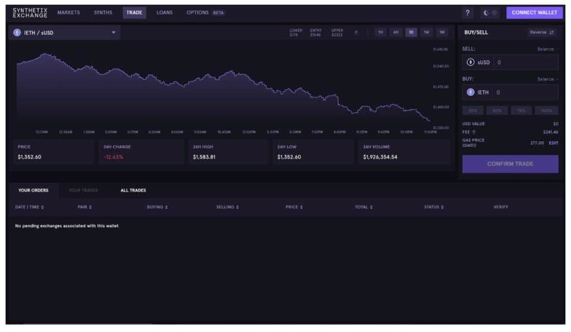Sort orders by Pair column

84,207
